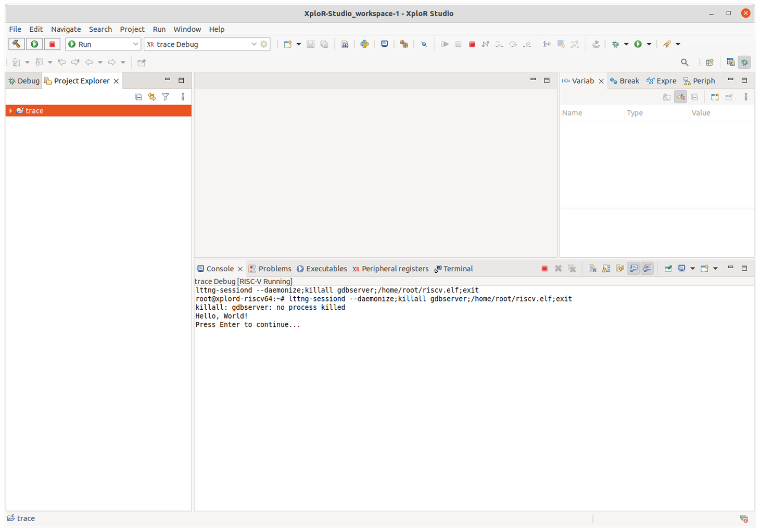760x532 pixels.
Task: Click the Skip All Breakpoints icon
Action: (x=424, y=44)
